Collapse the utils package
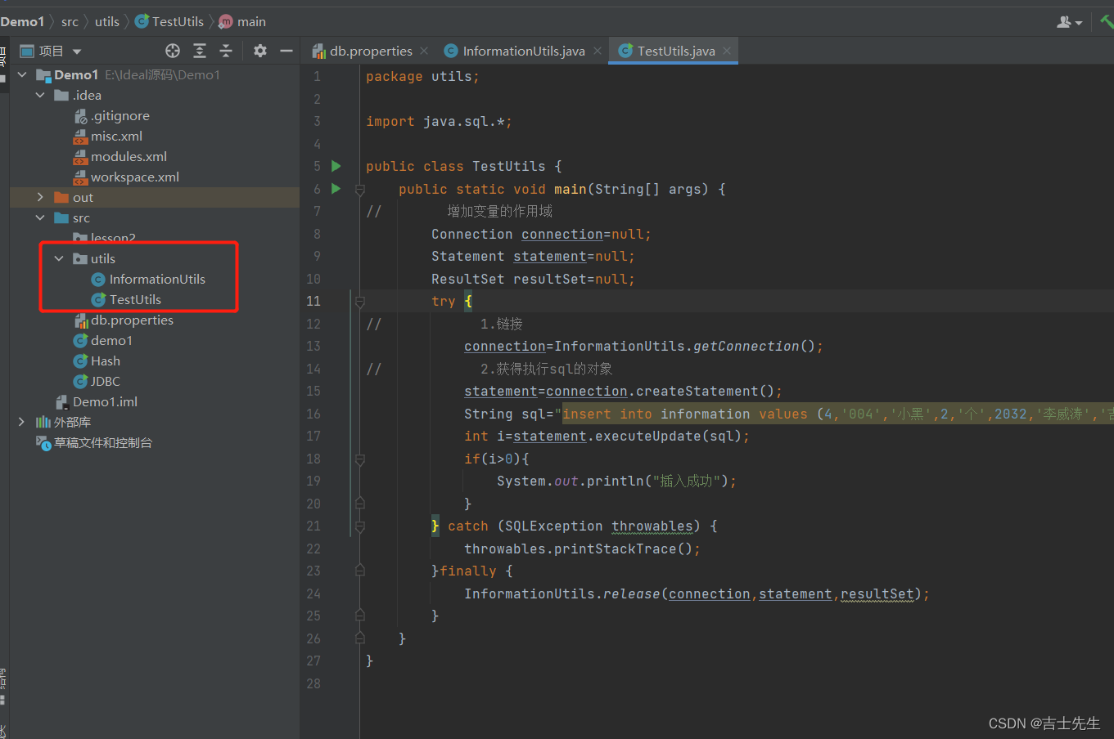1114x739 pixels. coord(59,258)
